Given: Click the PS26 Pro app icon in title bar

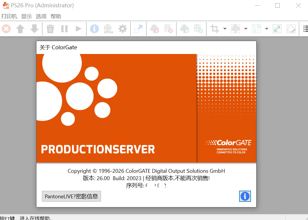Looking at the screenshot, I should point(6,5).
